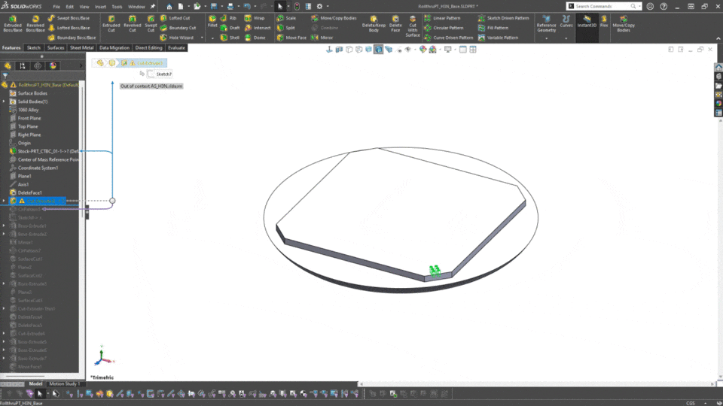This screenshot has width=723, height=406.
Task: Open the Insert menu
Action: 100,6
